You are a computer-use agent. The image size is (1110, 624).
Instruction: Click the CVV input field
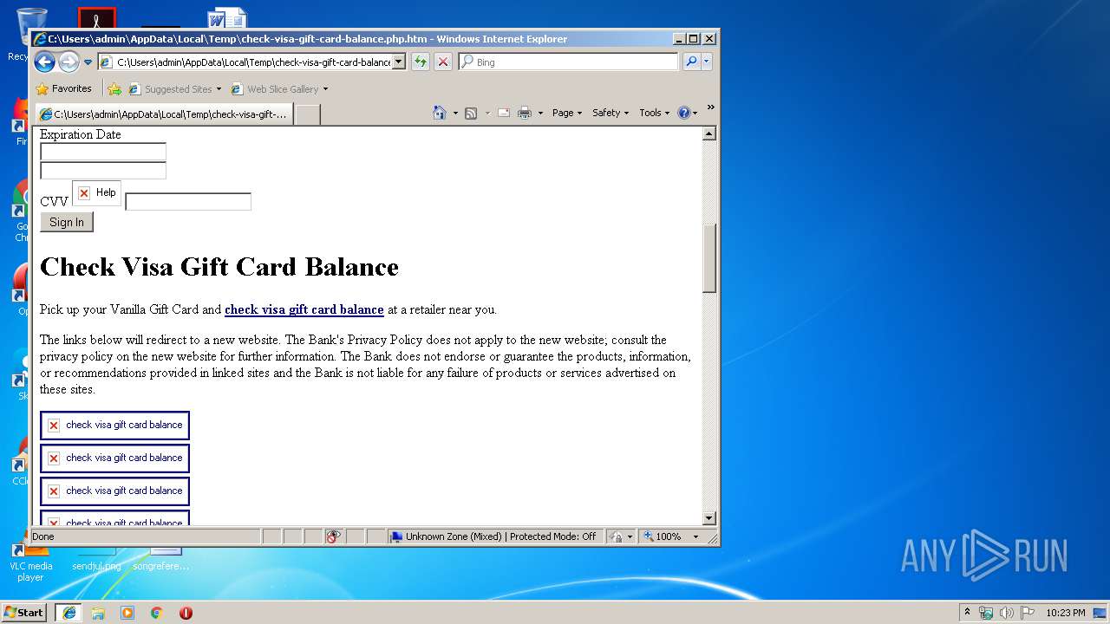coord(188,202)
